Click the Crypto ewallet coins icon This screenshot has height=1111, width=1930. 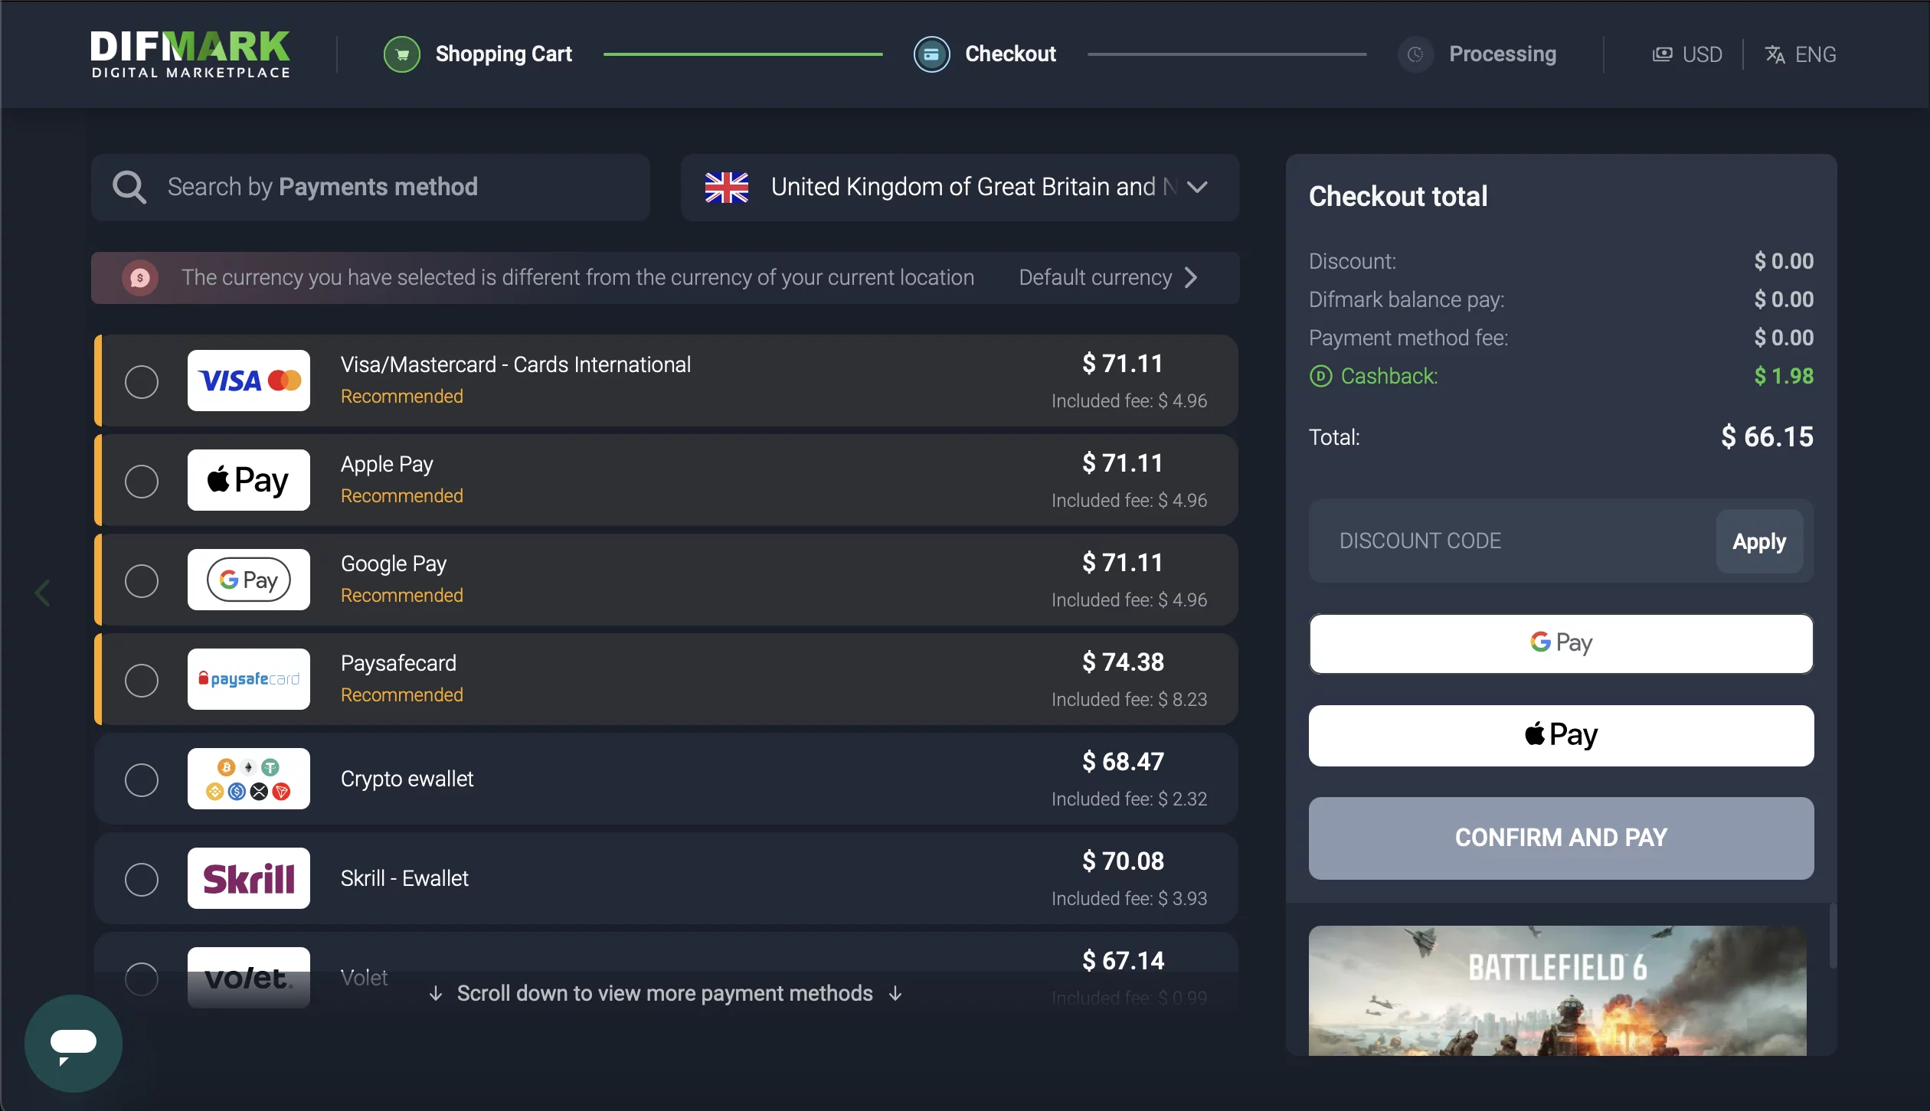[x=249, y=779]
